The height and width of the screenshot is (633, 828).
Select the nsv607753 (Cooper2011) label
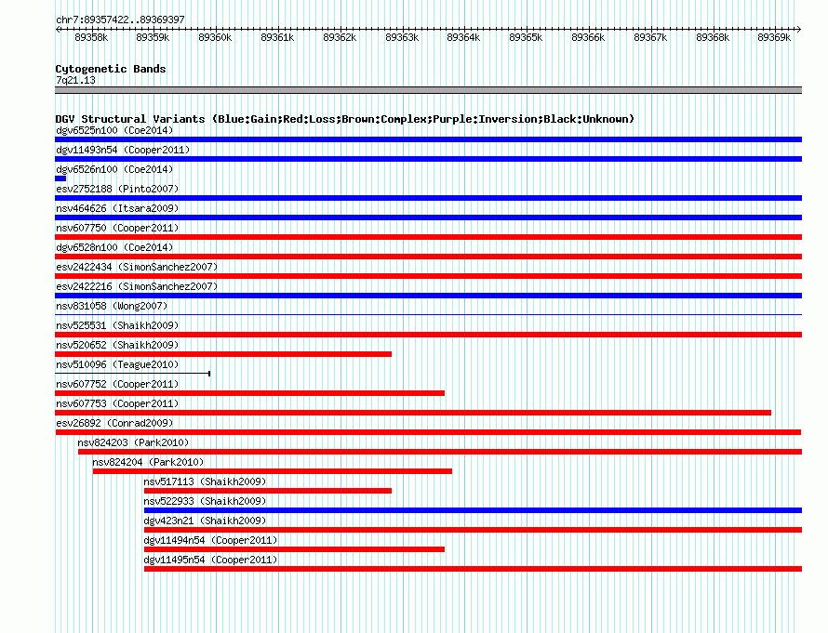(x=117, y=403)
